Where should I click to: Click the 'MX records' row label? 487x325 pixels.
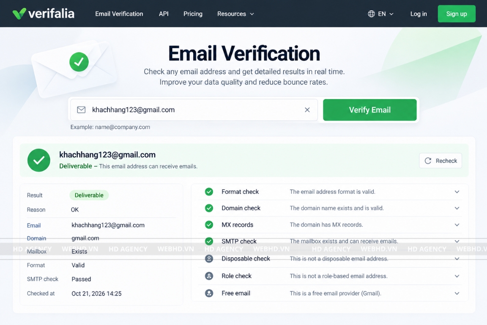pyautogui.click(x=237, y=225)
